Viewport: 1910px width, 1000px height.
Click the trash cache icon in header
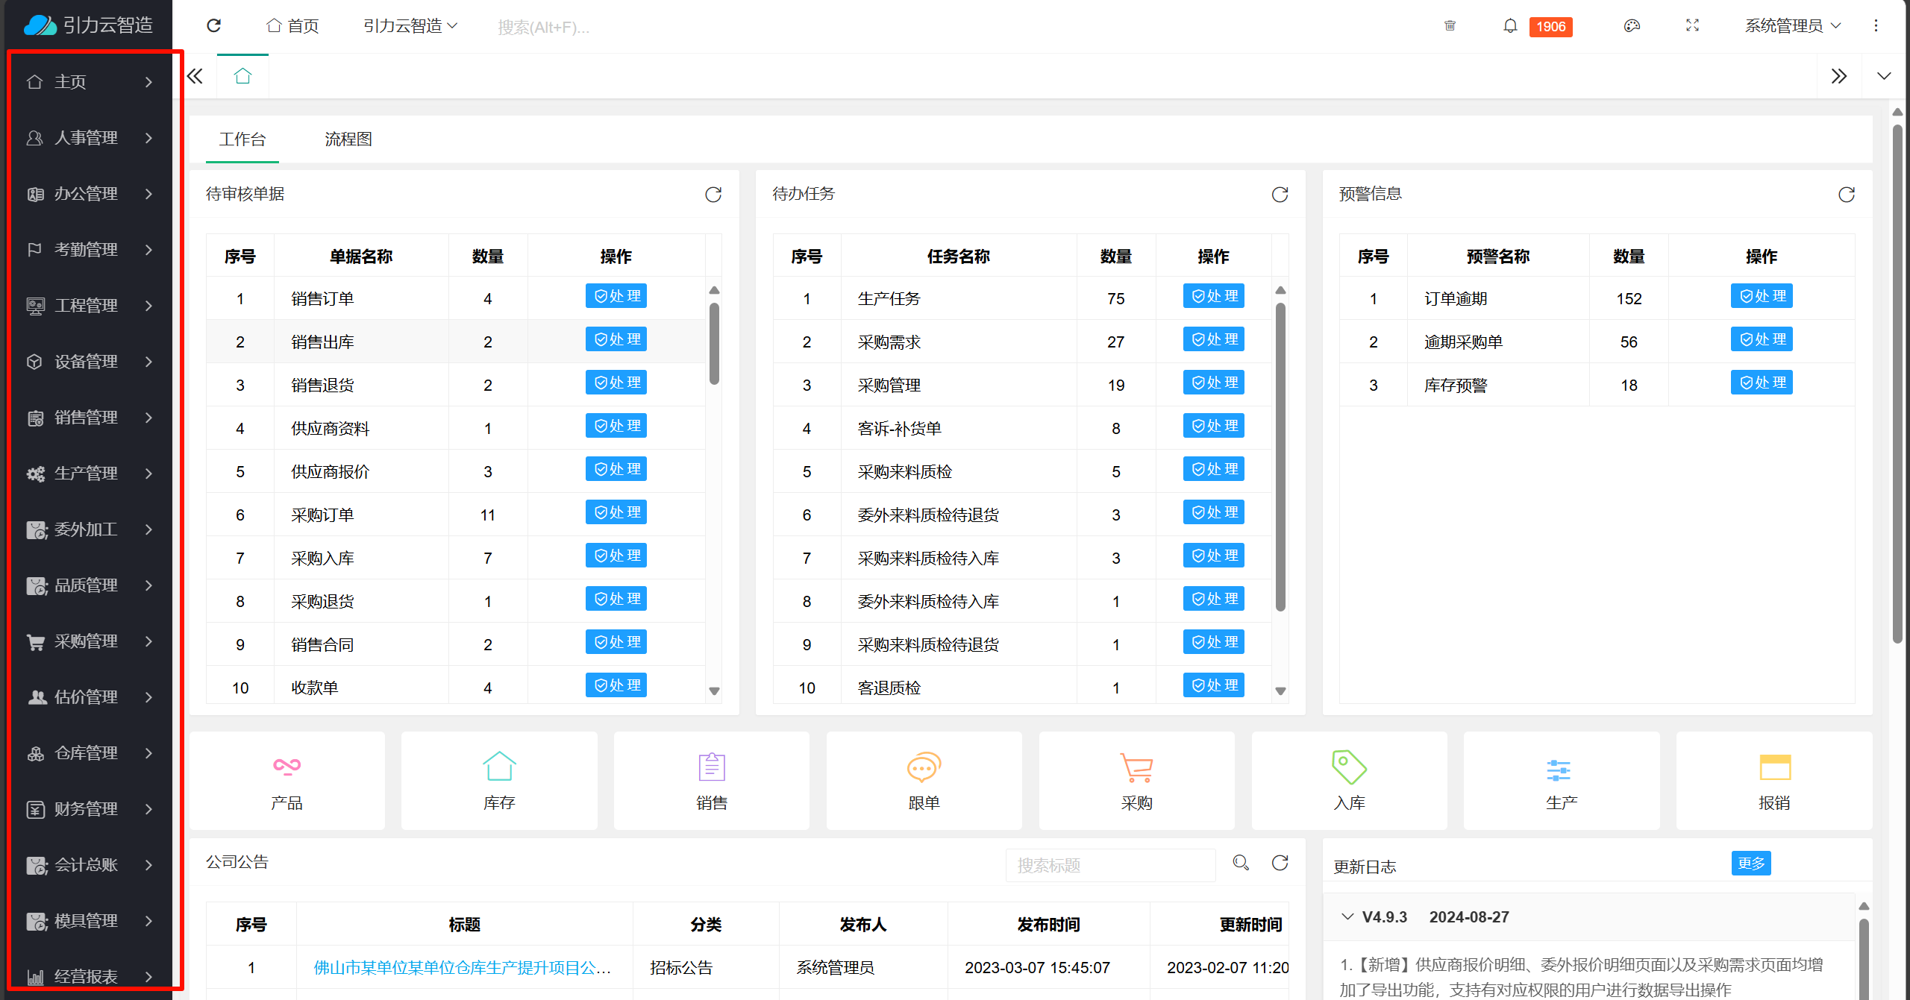(x=1450, y=26)
